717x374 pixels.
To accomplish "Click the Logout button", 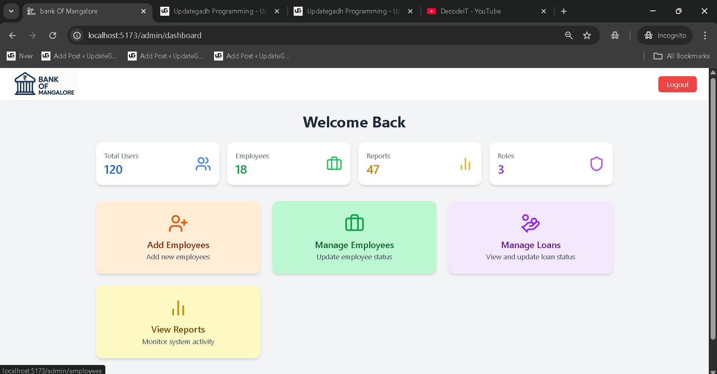I will [x=677, y=84].
